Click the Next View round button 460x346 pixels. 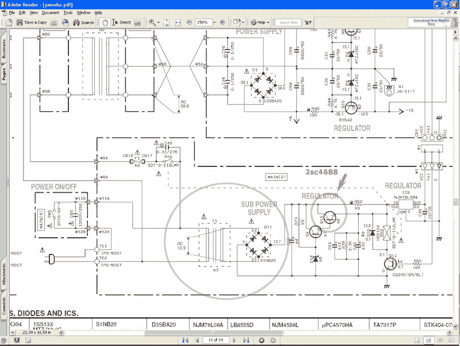273,340
